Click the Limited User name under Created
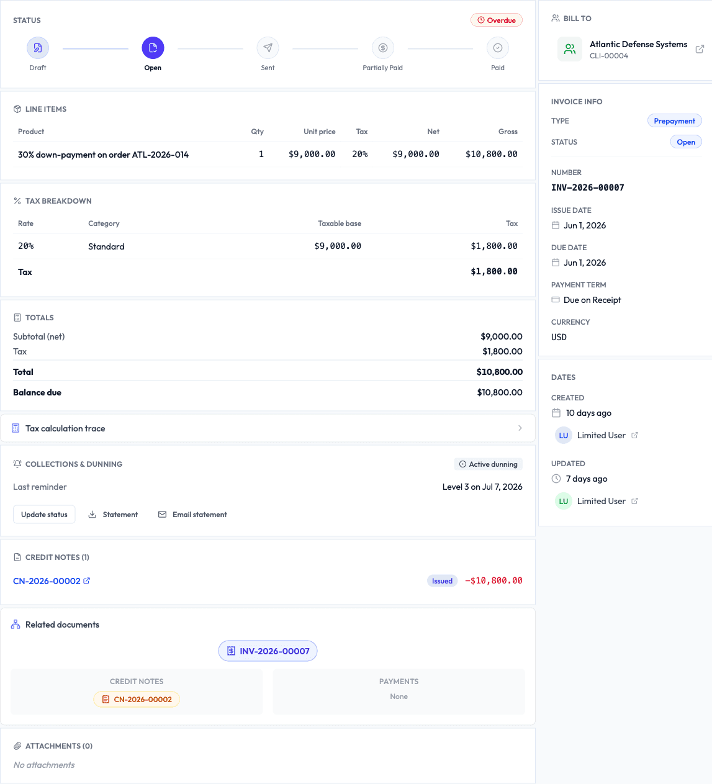712x784 pixels. 602,435
